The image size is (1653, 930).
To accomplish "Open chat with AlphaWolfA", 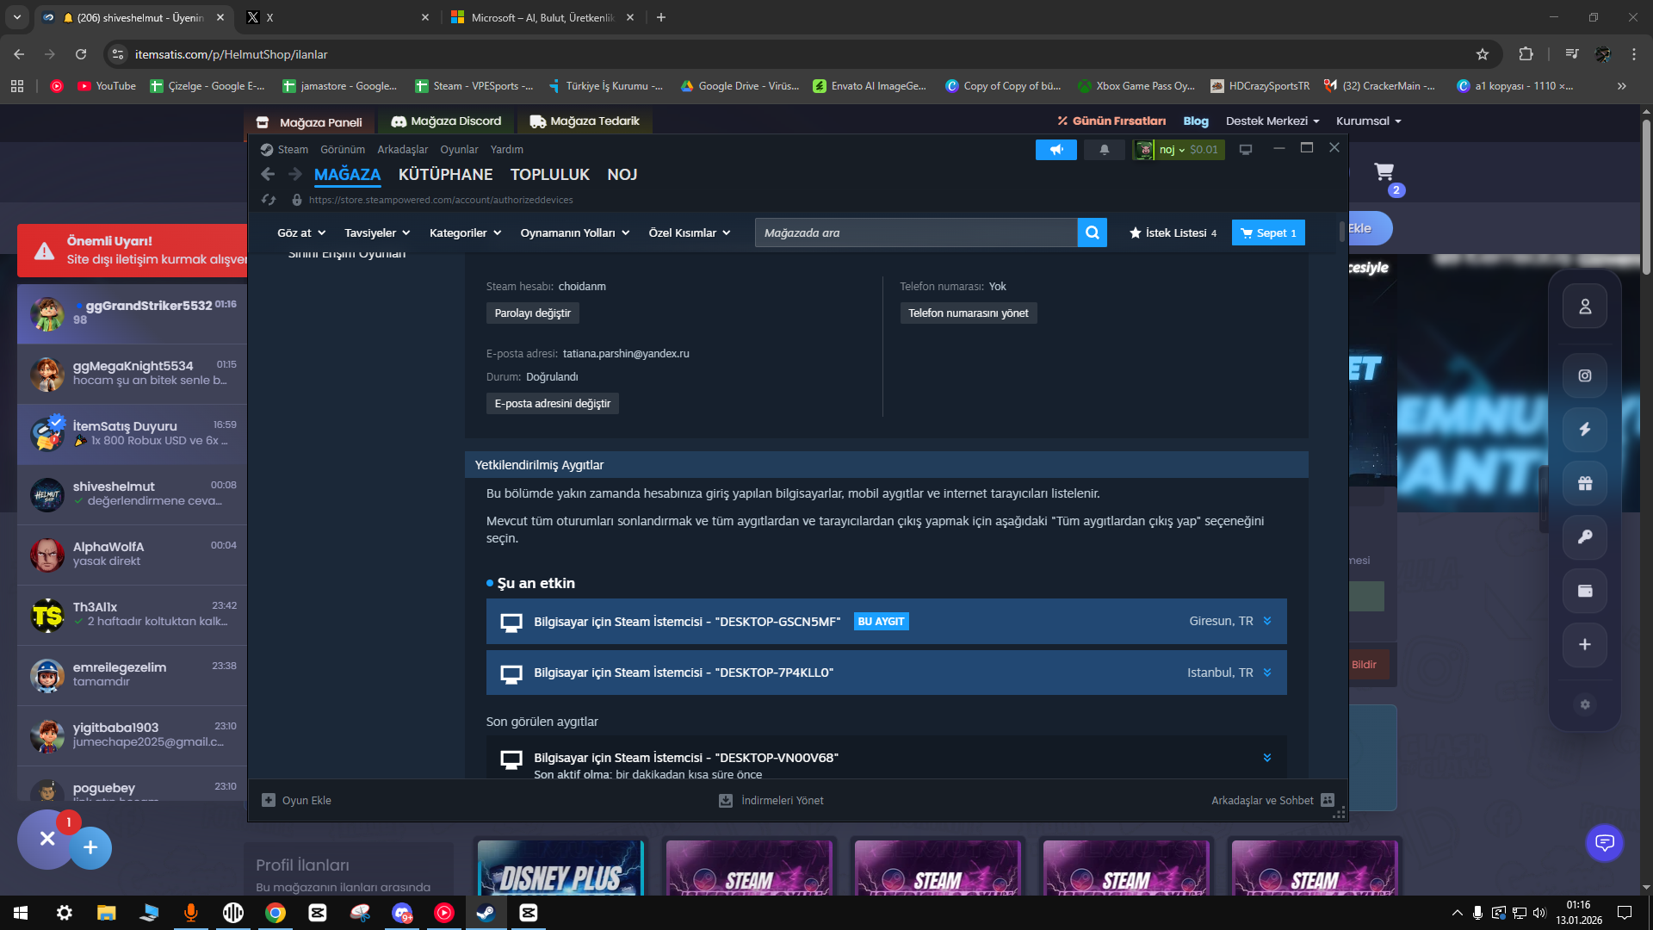I will point(133,555).
